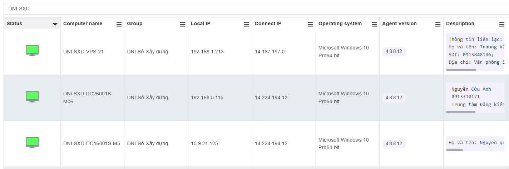Open Description column menu icon
This screenshot has width=509, height=169.
(x=501, y=24)
